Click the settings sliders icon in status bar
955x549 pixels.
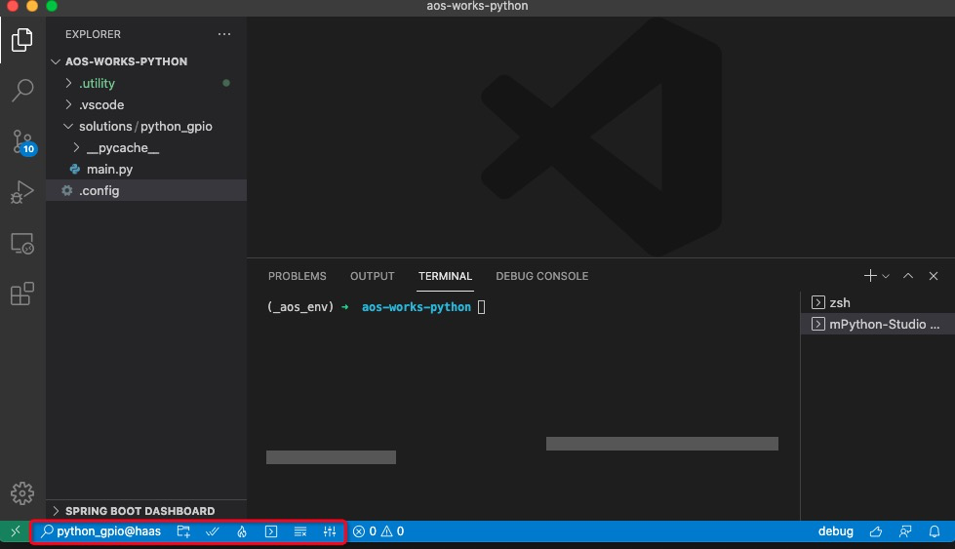tap(330, 531)
